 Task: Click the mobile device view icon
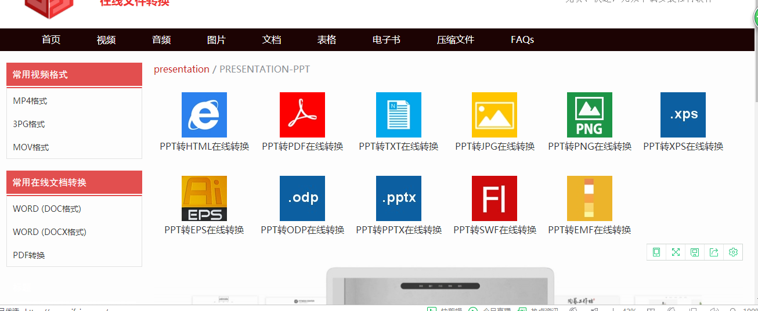coord(656,252)
